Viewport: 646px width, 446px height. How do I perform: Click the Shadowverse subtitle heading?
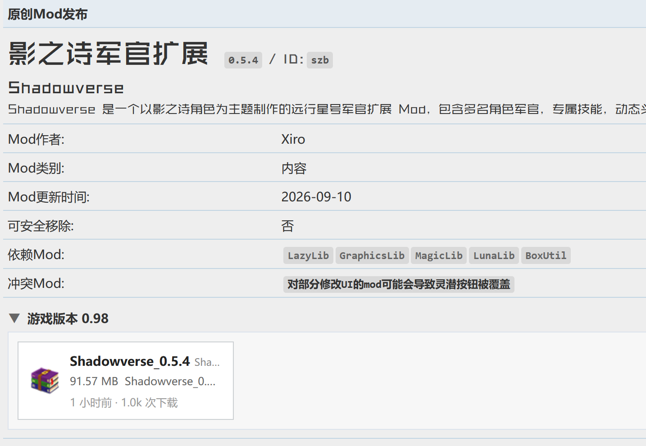coord(66,88)
